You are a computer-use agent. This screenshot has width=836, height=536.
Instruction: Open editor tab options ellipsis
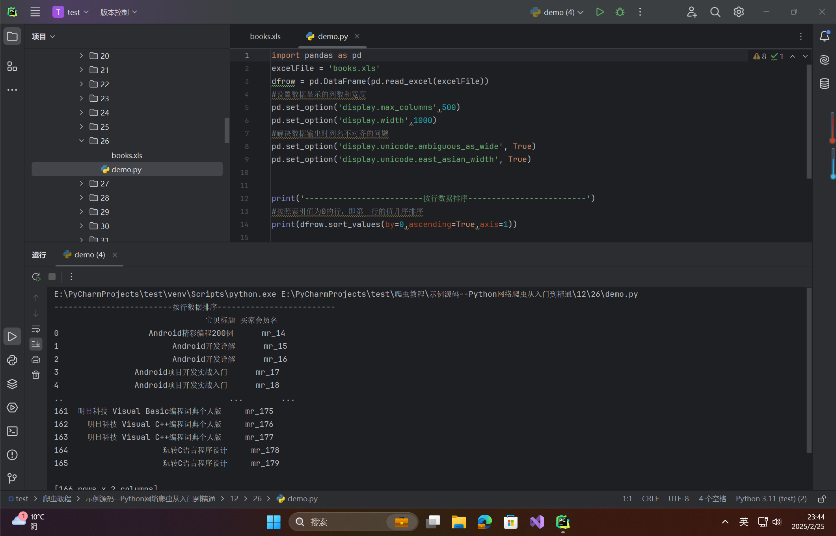801,36
